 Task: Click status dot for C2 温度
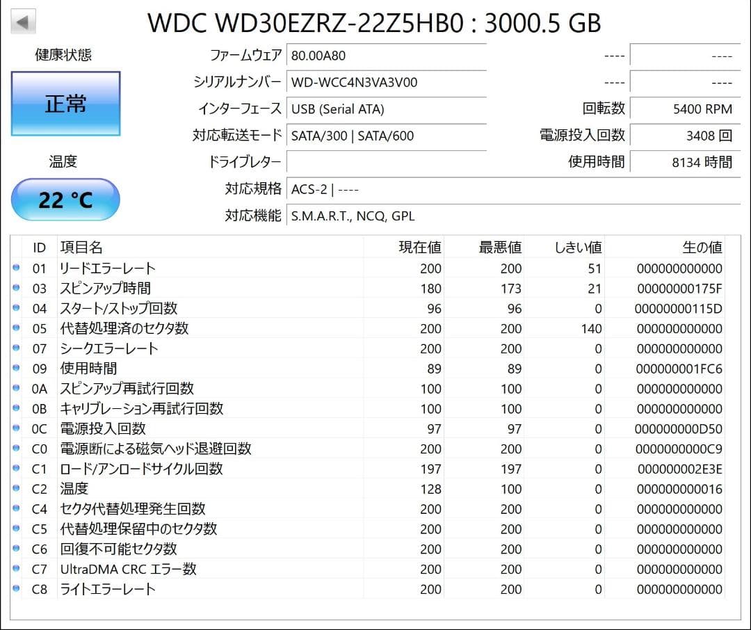(16, 488)
